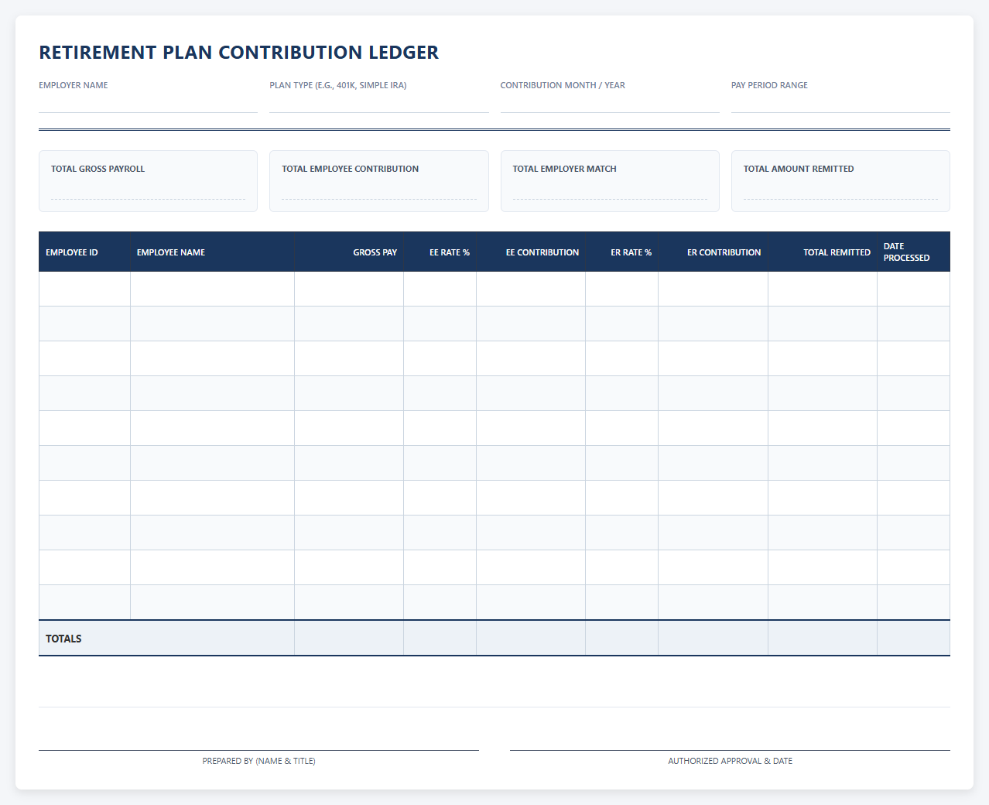Select the ER Contribution cell in Totals row
Screen dimensions: 989x805
[x=714, y=638]
